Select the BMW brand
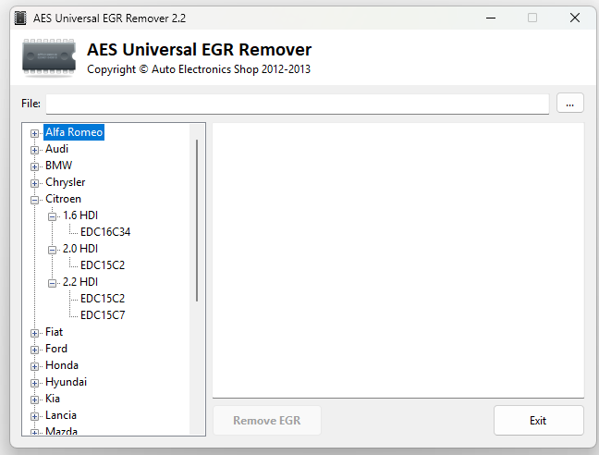This screenshot has height=455, width=599. pyautogui.click(x=58, y=166)
